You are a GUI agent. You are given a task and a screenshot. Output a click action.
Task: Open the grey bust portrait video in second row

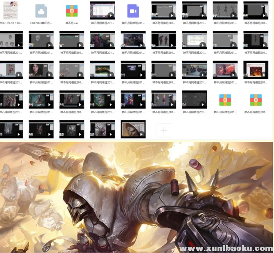coord(41,40)
